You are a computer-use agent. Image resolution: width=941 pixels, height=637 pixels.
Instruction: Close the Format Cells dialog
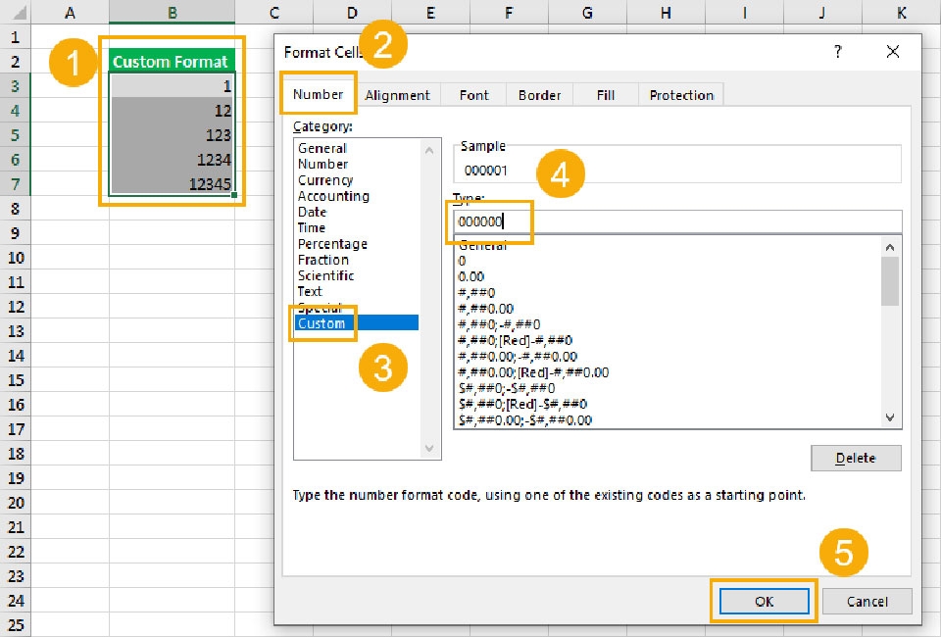(892, 52)
